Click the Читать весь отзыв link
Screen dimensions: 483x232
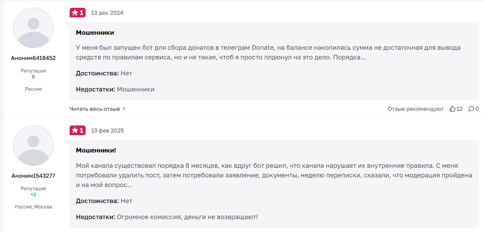pyautogui.click(x=94, y=109)
